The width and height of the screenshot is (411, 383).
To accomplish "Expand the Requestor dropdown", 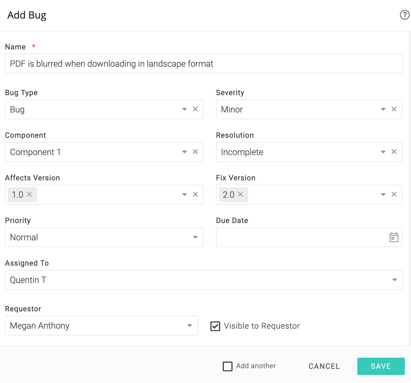I will click(x=190, y=326).
